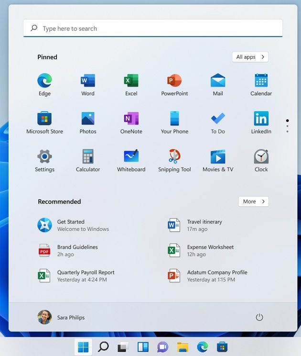Open File Explorer from the taskbar
Image resolution: width=301 pixels, height=356 pixels.
click(183, 347)
